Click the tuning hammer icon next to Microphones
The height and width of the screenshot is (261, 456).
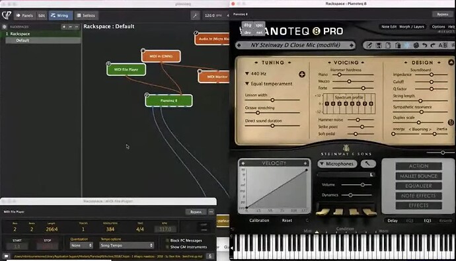(368, 164)
